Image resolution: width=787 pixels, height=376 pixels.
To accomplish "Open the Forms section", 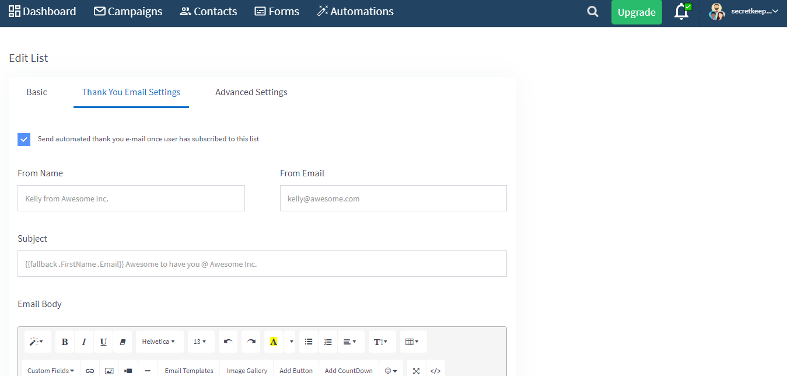I will coord(277,11).
